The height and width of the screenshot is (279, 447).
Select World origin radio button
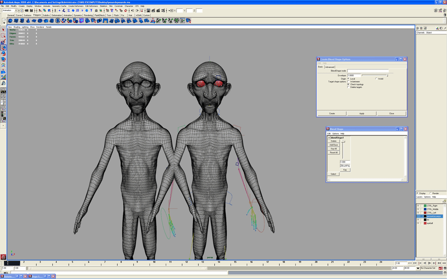pyautogui.click(x=376, y=78)
